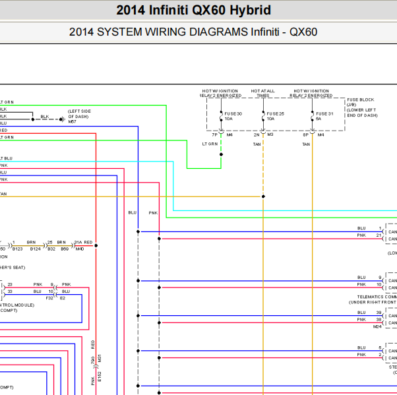The height and width of the screenshot is (395, 397).
Task: Select the "B69" connector label
Action: [65, 249]
